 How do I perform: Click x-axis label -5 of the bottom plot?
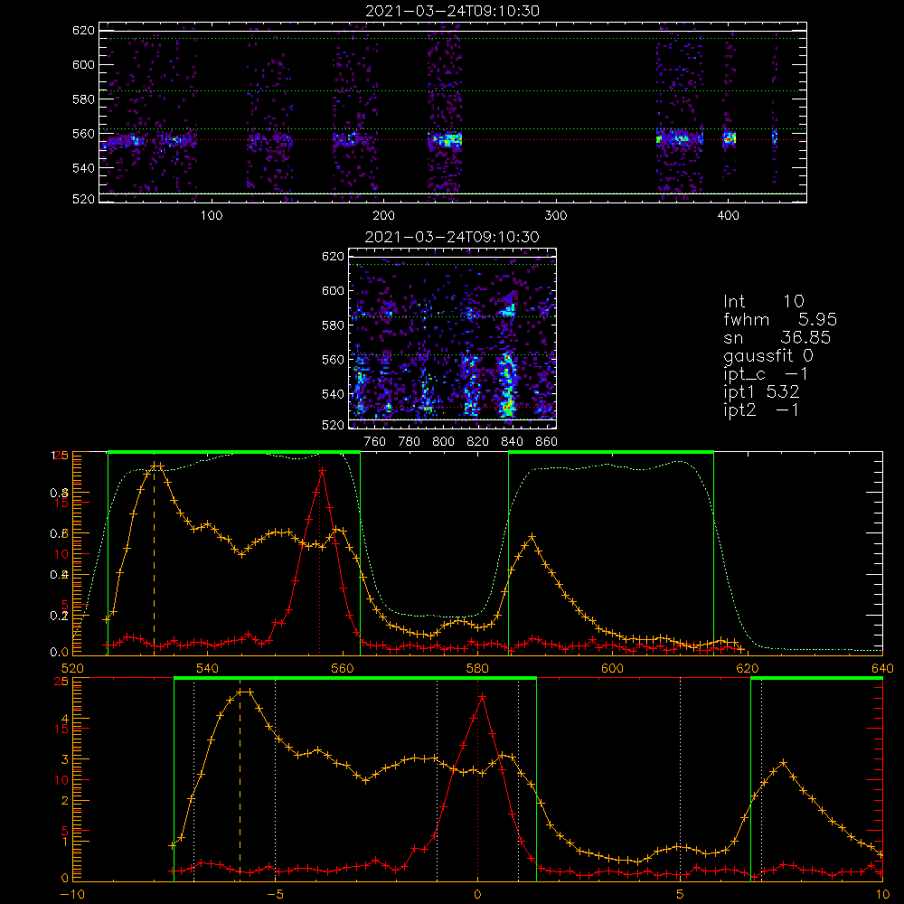tap(275, 894)
